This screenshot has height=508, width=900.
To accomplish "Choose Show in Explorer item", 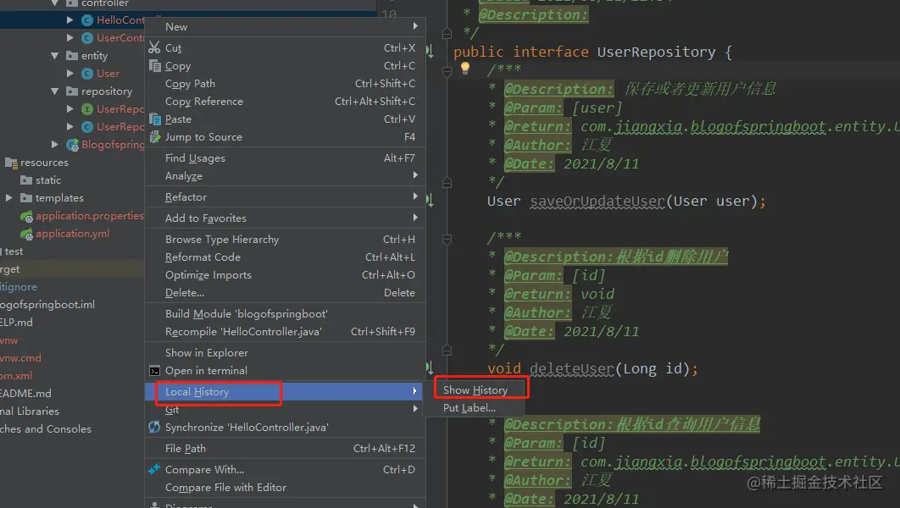I will [x=285, y=352].
